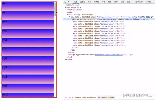Open the Lighthouse tab
The width and height of the screenshot is (155, 100).
(x=138, y=2)
